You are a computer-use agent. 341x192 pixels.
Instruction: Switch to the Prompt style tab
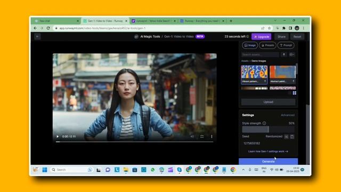pos(286,45)
